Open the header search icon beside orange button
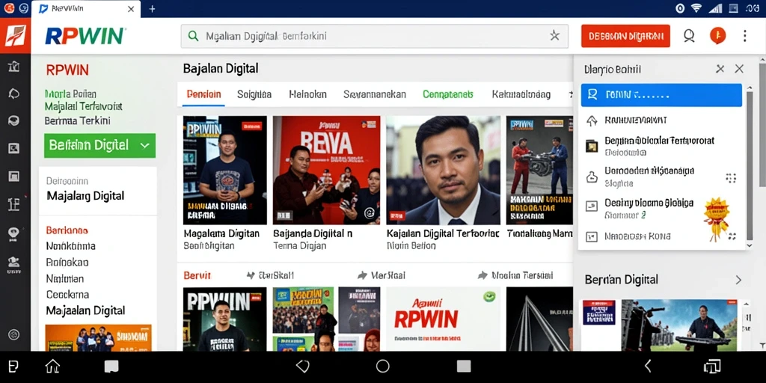The image size is (766, 383). click(689, 36)
